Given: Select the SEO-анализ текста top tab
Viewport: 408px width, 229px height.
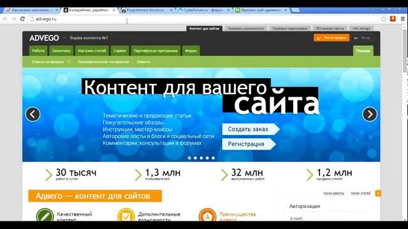Looking at the screenshot, I should pos(330,29).
